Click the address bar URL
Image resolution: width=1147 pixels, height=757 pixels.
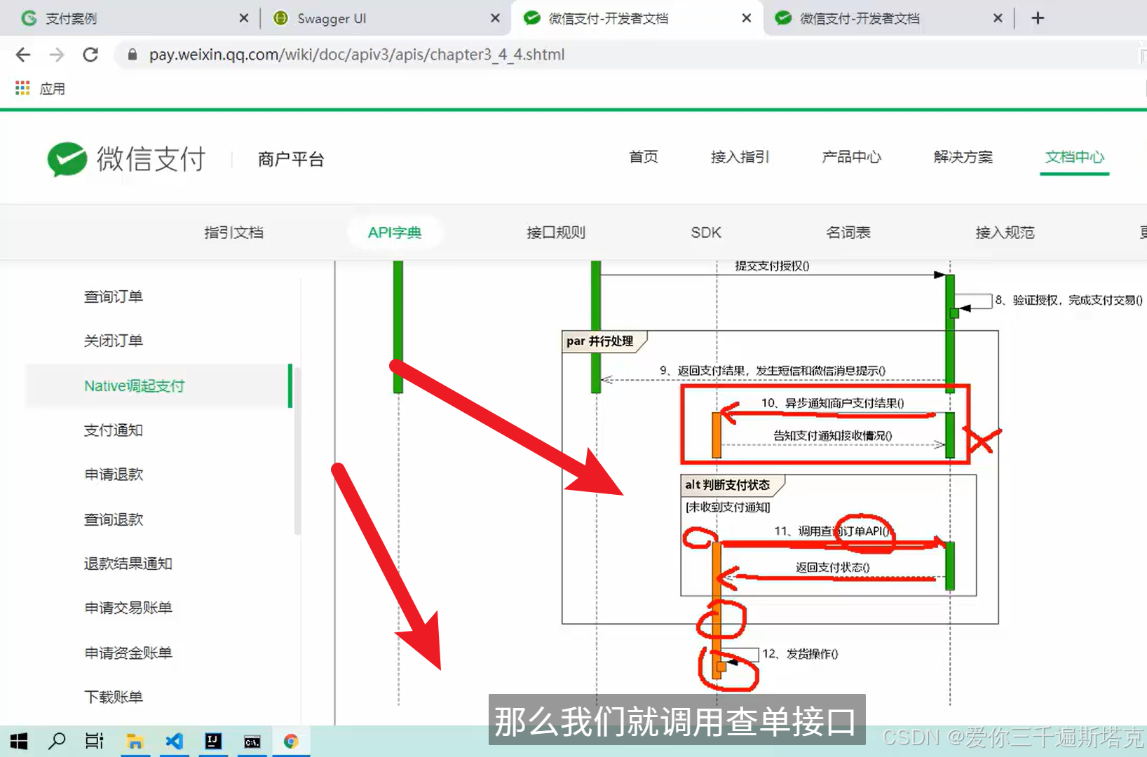pos(357,55)
